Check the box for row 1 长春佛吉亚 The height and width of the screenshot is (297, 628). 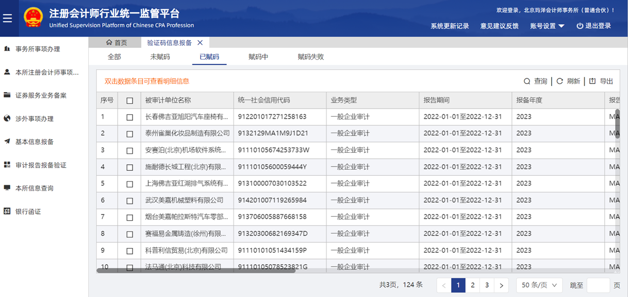coord(129,117)
